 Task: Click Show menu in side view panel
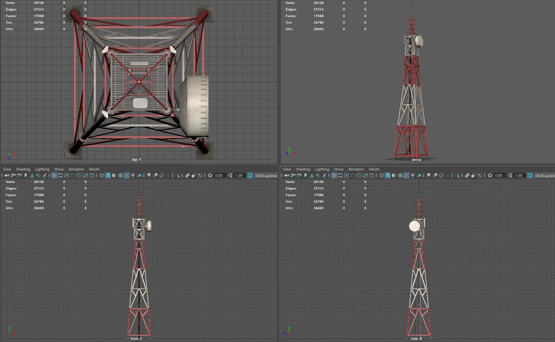339,169
